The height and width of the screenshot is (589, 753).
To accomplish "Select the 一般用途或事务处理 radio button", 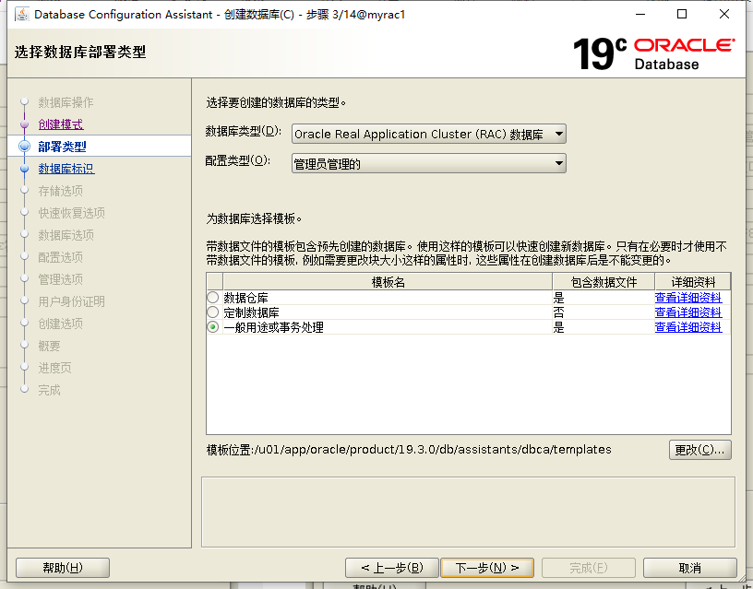I will click(x=213, y=327).
